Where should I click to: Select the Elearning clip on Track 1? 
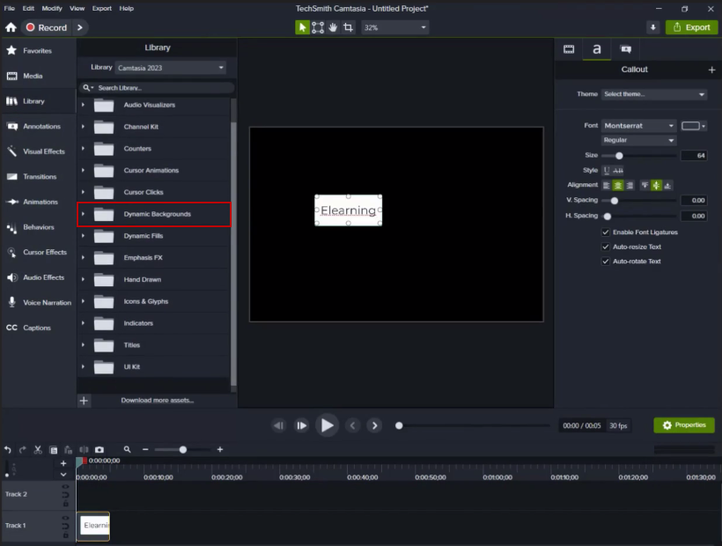(93, 526)
